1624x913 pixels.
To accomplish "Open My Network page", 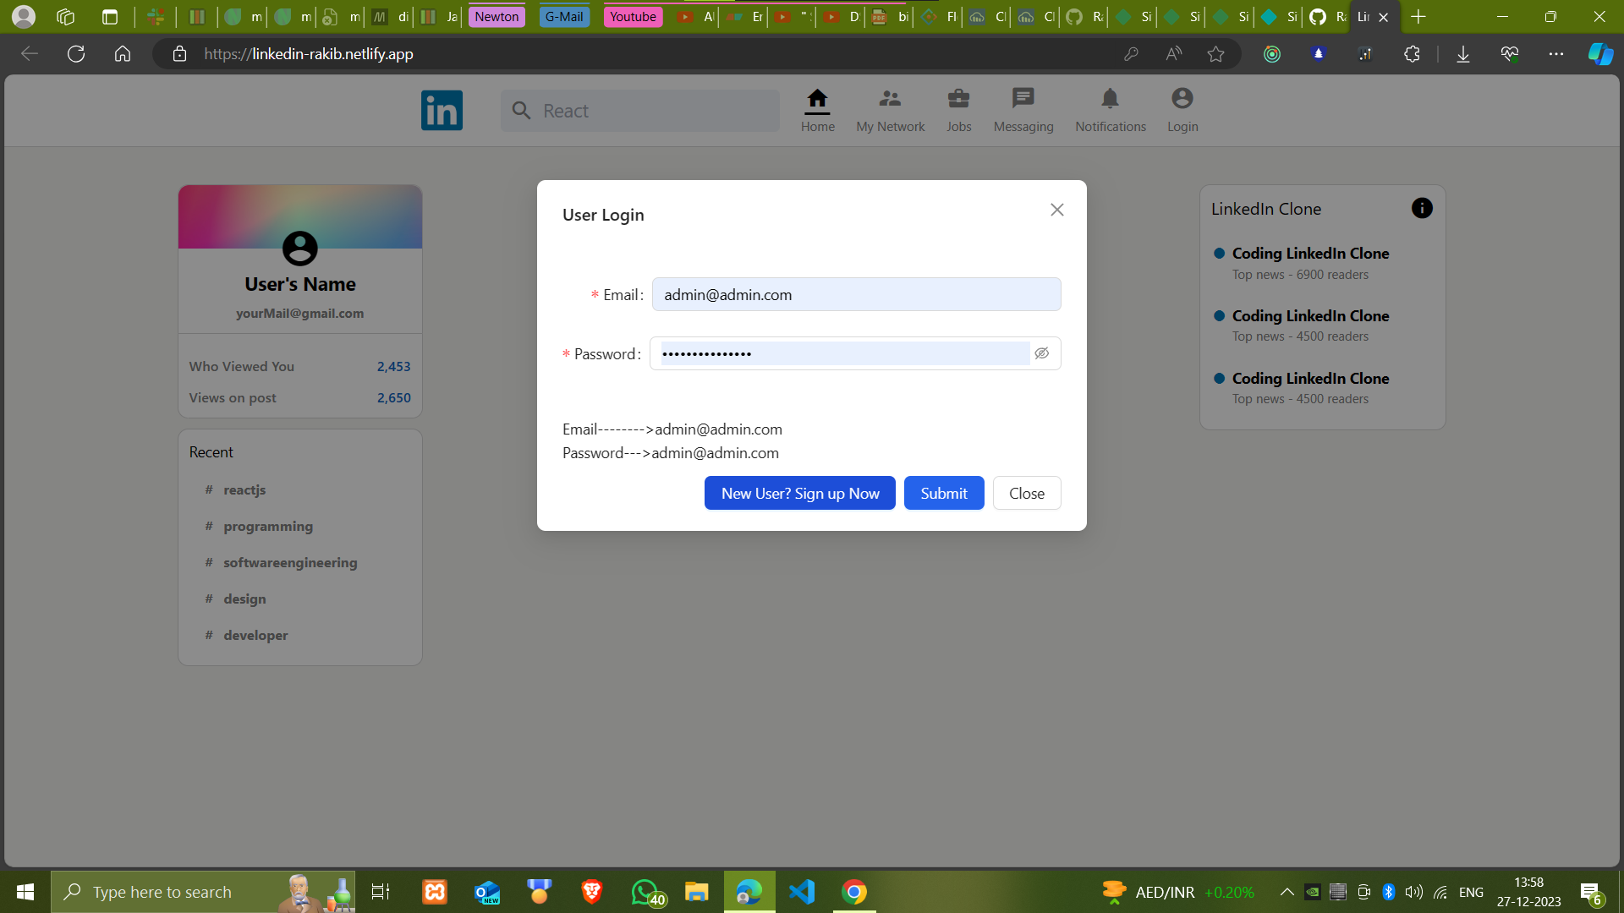I will [x=890, y=111].
